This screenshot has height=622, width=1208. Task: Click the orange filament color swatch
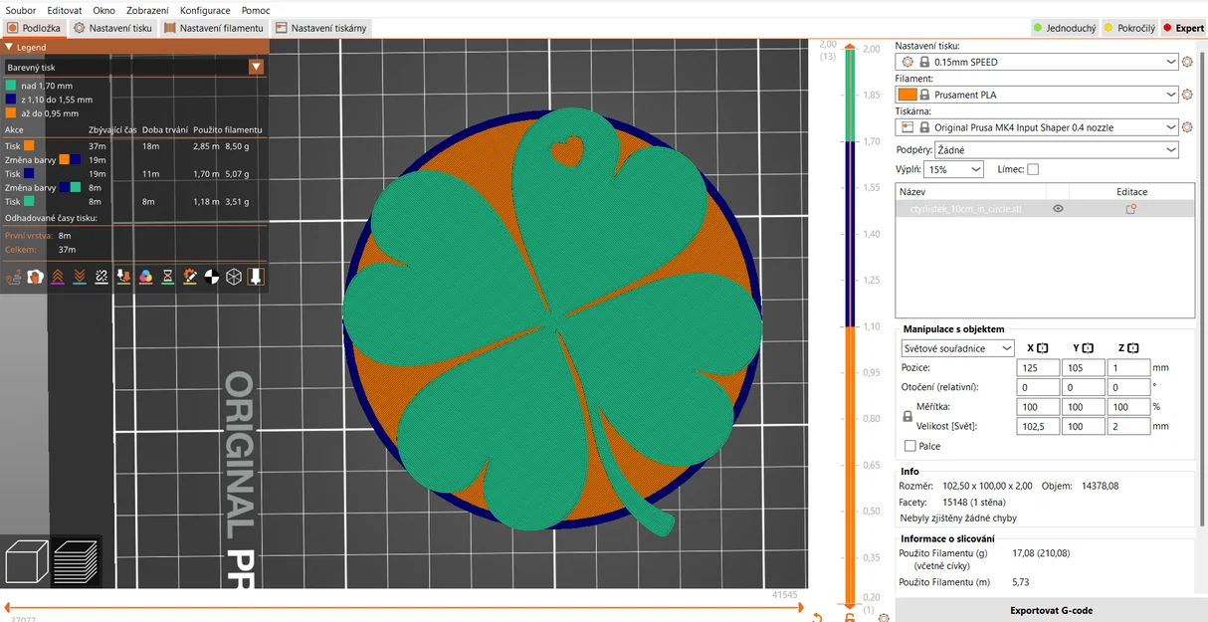(907, 95)
